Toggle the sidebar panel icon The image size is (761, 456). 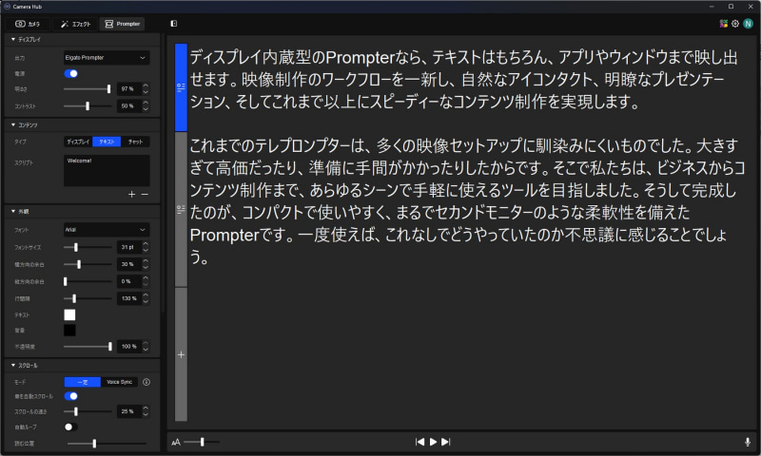[174, 23]
